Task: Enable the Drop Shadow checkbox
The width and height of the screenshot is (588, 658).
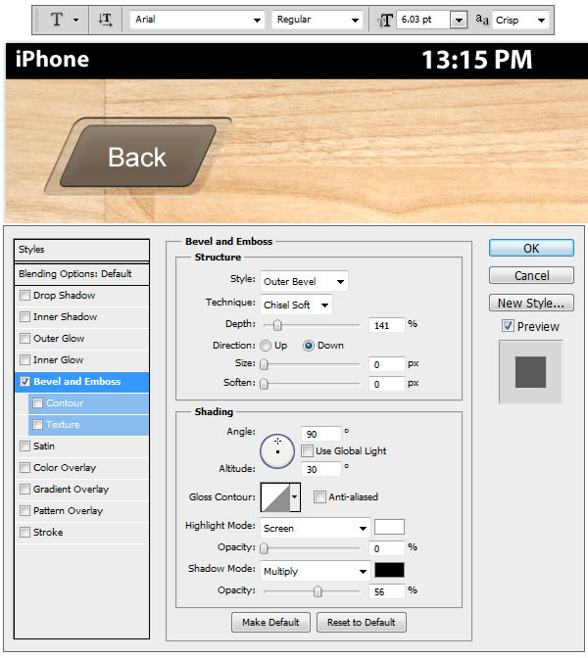Action: coord(25,296)
